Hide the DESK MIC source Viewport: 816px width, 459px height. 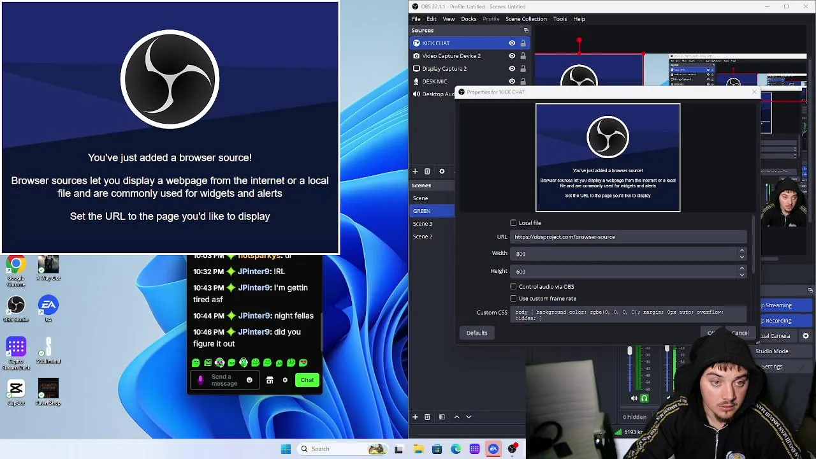(x=512, y=82)
